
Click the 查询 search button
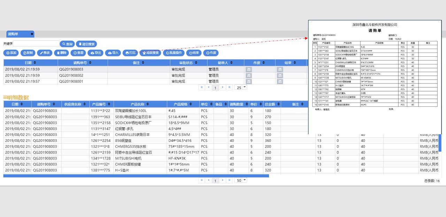pos(67,44)
